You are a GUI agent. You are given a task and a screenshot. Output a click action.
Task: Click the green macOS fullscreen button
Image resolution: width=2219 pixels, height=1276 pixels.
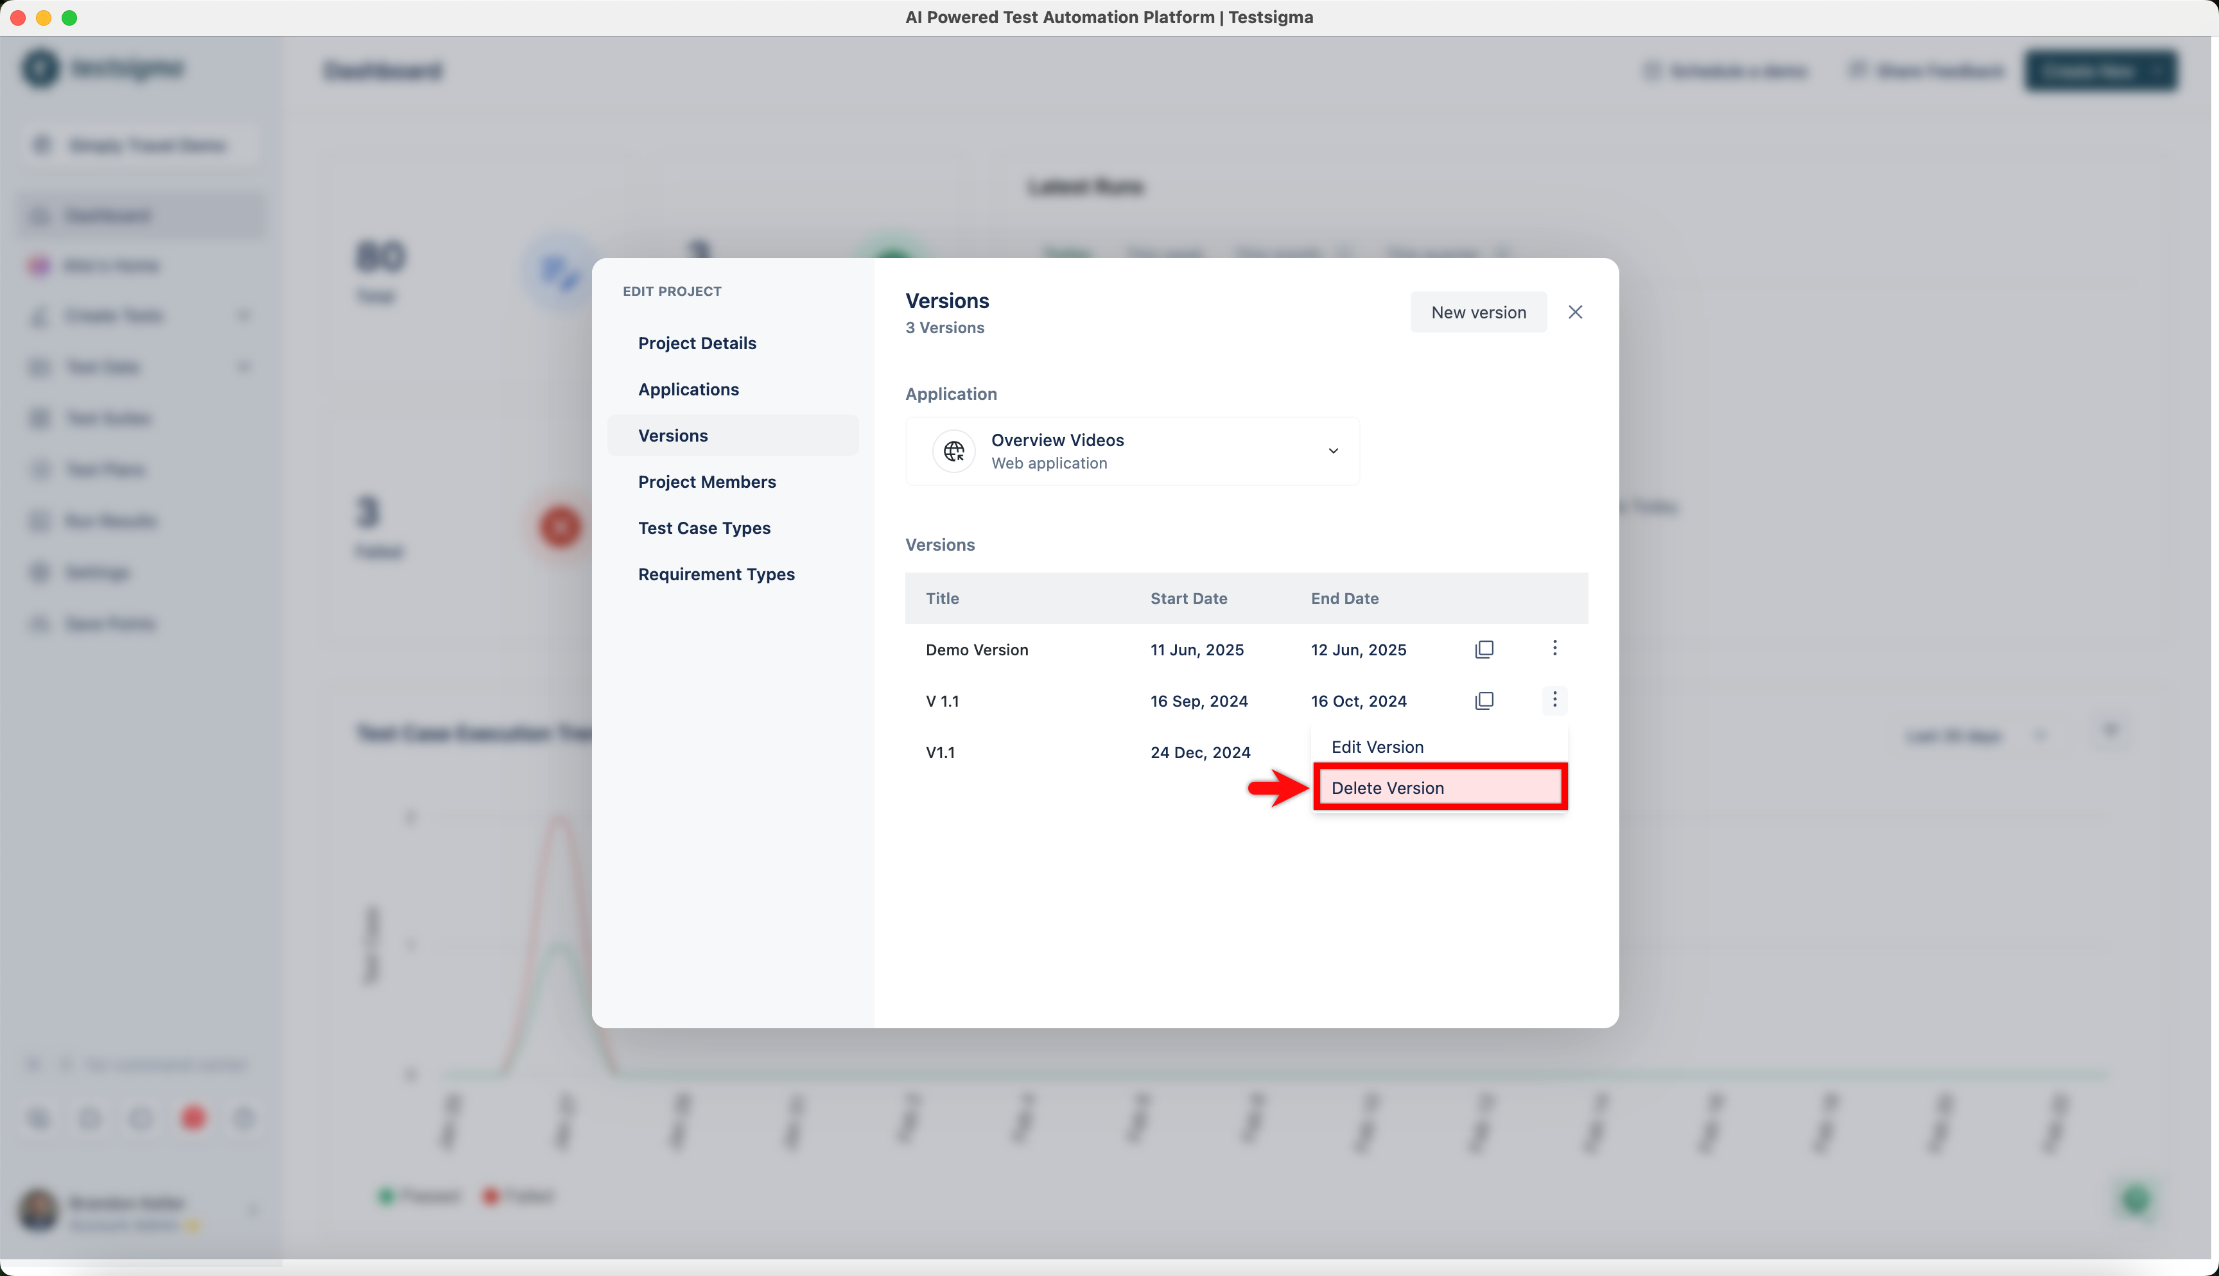[69, 17]
